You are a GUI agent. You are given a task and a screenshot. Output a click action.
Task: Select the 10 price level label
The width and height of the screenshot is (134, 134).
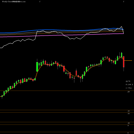point(128,123)
